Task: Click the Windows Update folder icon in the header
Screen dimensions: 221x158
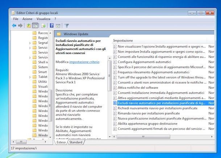Action: 59,34
